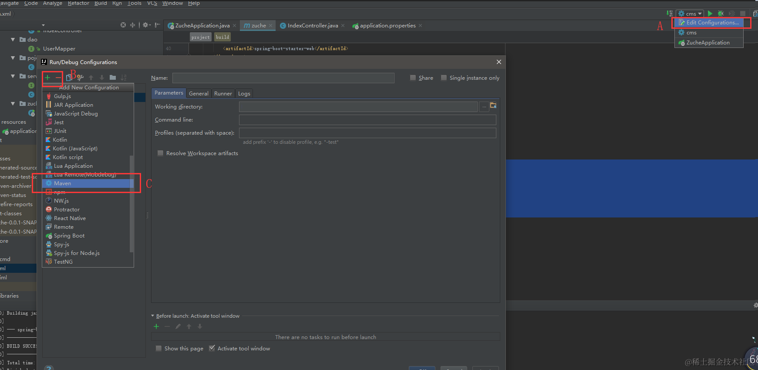Click the green Run play icon

710,14
